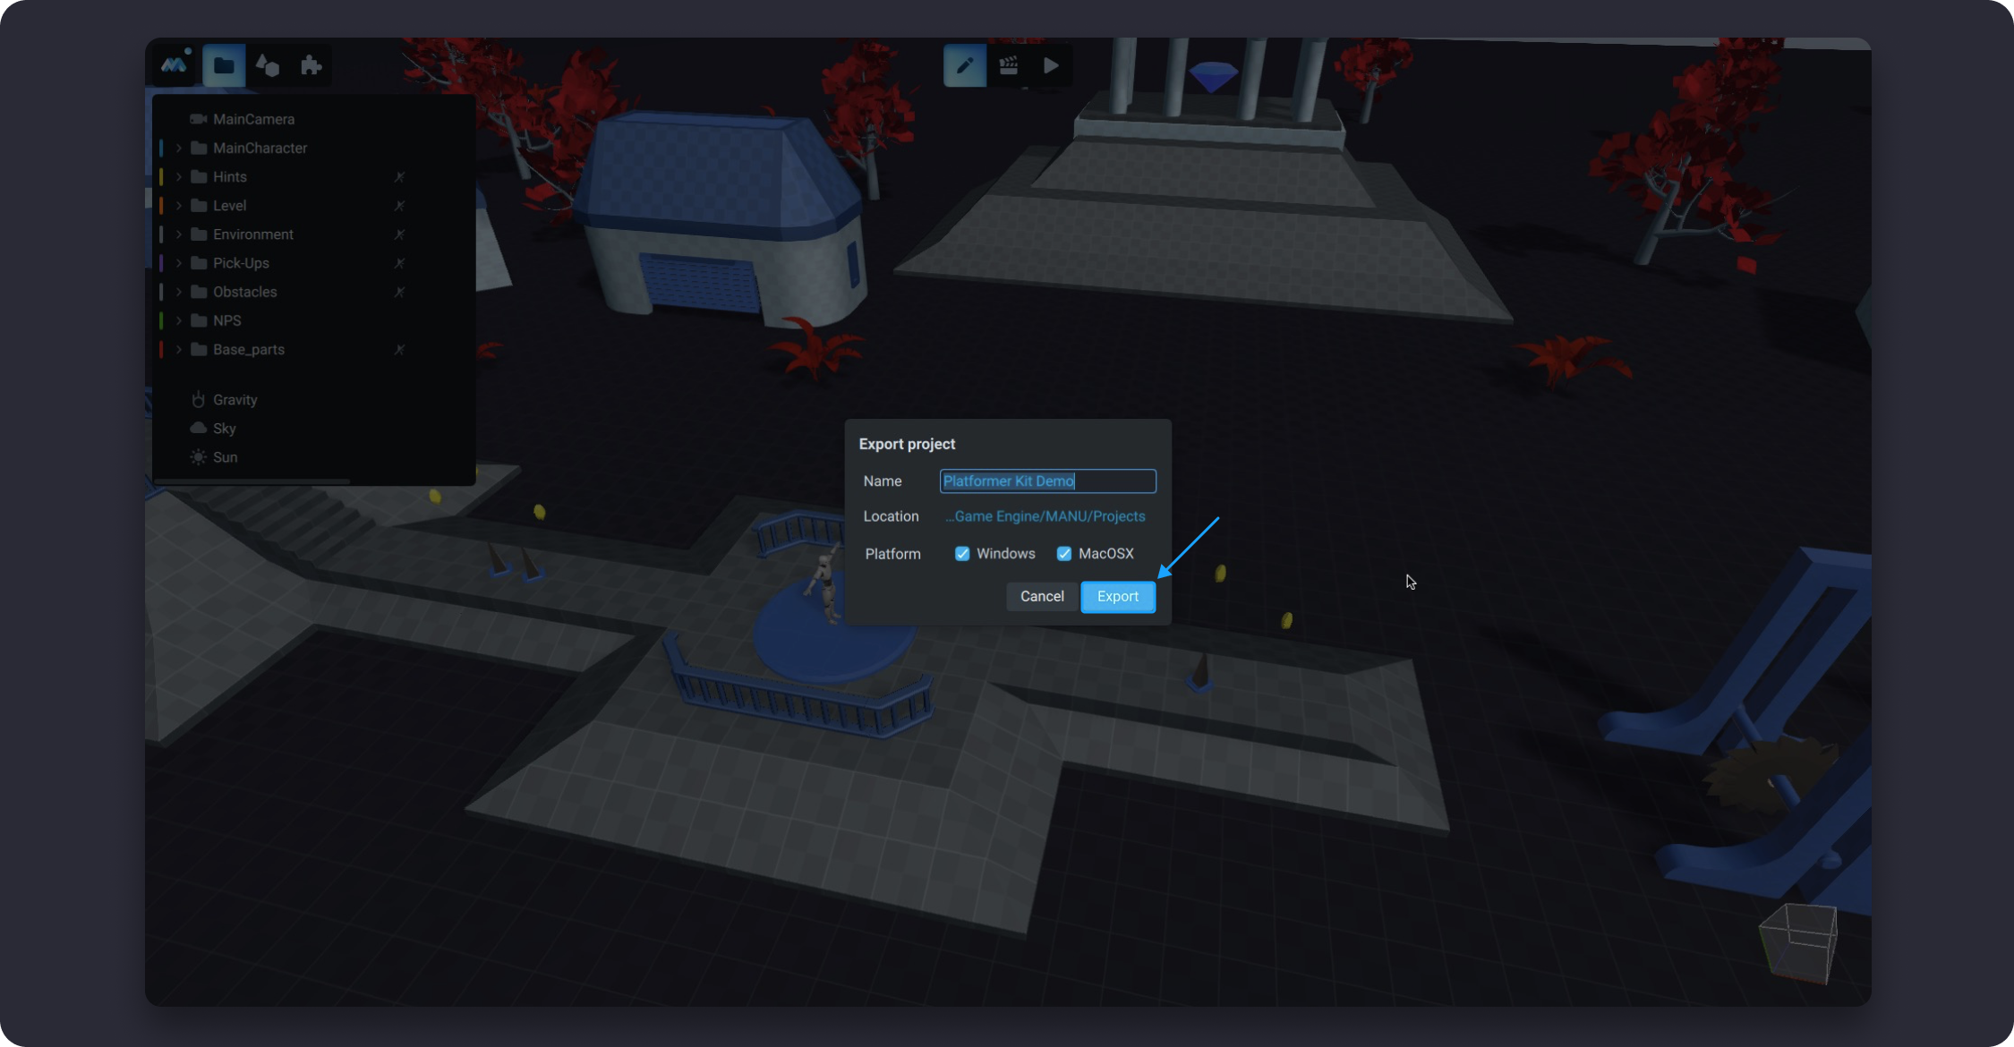Viewport: 2014px width, 1047px height.
Task: Toggle the pin icon on Obstacles row
Action: point(400,292)
